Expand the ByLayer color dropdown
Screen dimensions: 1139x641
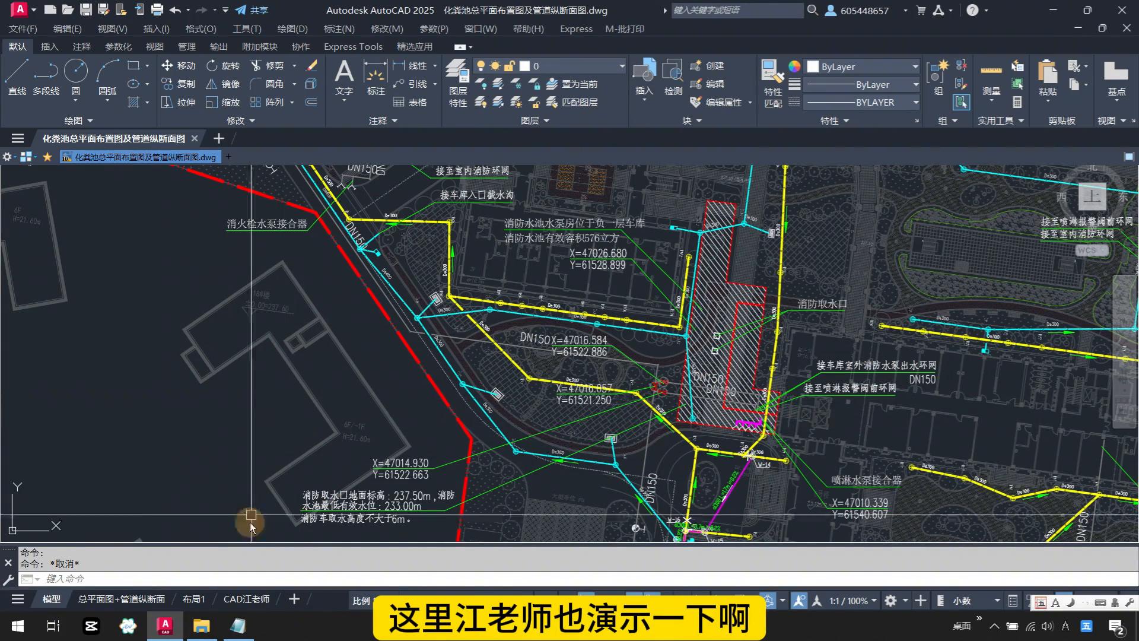915,66
